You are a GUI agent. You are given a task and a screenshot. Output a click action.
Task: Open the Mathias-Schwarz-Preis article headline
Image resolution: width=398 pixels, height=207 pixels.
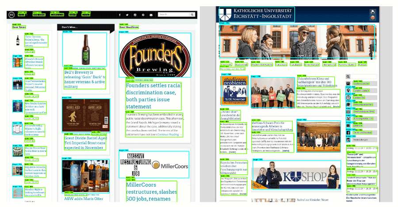pos(272,126)
